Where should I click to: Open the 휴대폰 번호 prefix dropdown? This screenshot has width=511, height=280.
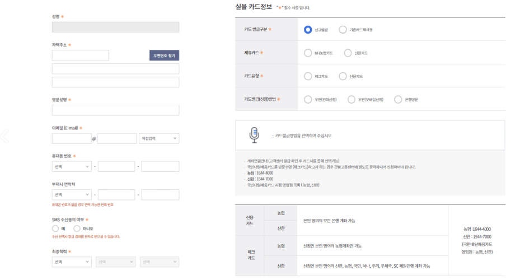coord(72,166)
